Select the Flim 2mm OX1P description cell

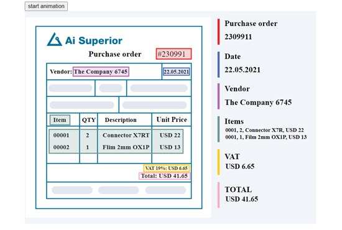click(x=126, y=147)
